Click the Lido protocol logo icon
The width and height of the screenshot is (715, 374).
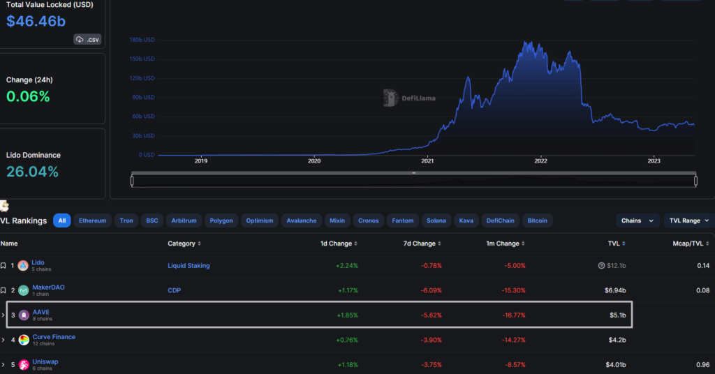tap(23, 266)
